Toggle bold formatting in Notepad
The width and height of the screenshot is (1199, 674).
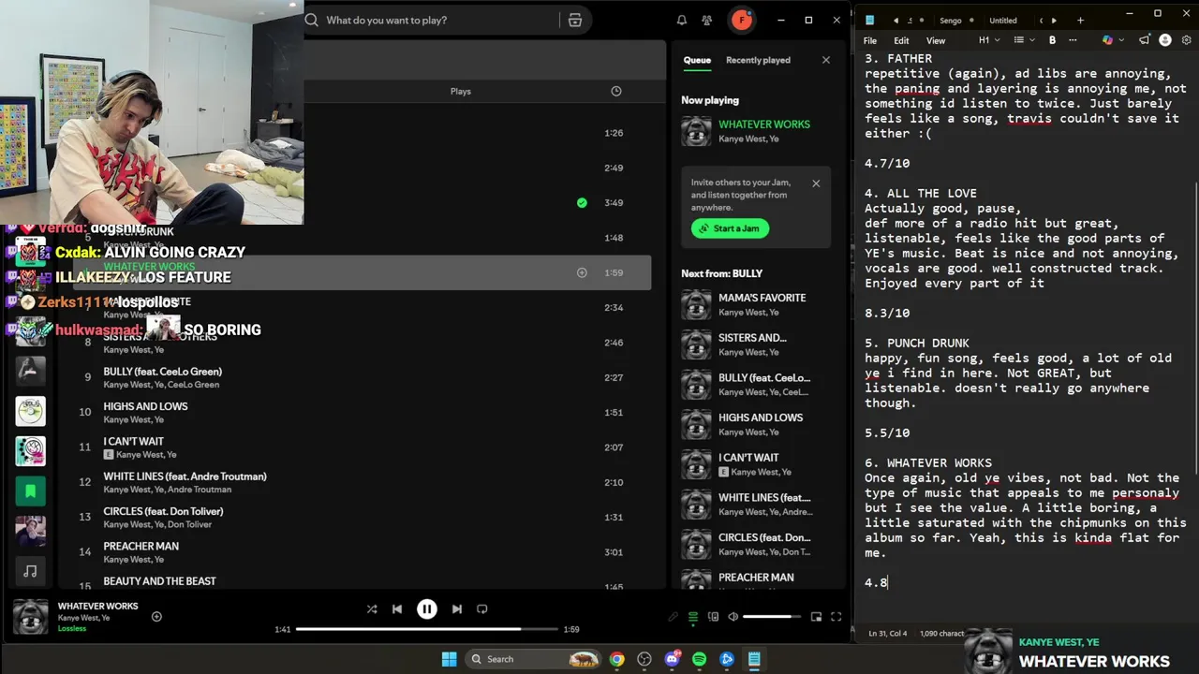pyautogui.click(x=1052, y=40)
